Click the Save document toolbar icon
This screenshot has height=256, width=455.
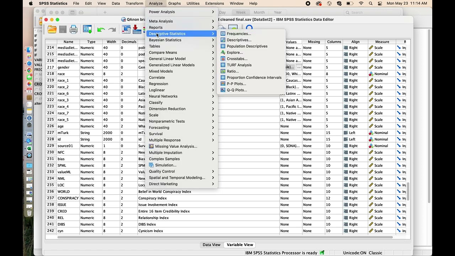tap(63, 30)
